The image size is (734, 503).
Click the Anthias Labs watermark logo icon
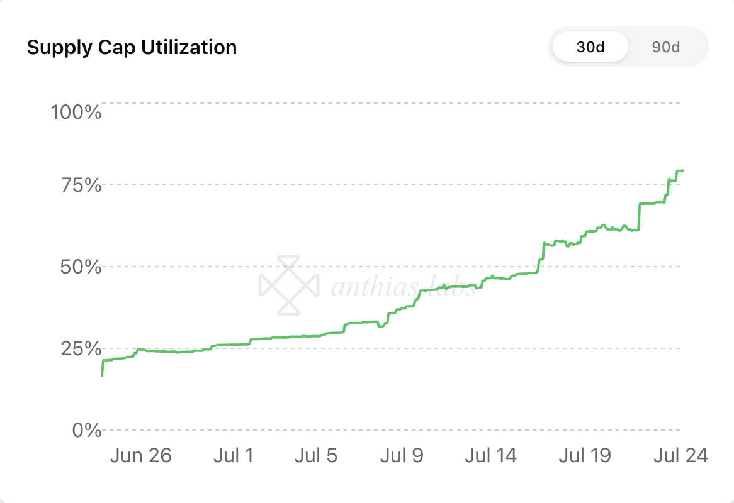click(289, 285)
